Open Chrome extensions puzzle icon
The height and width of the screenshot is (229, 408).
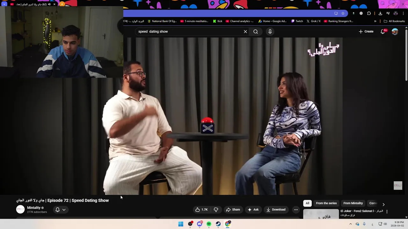tap(369, 13)
